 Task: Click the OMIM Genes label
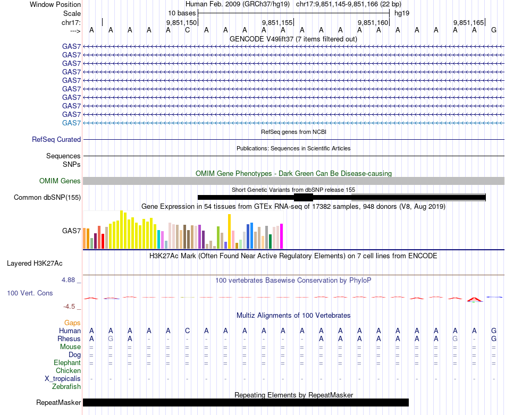60,181
